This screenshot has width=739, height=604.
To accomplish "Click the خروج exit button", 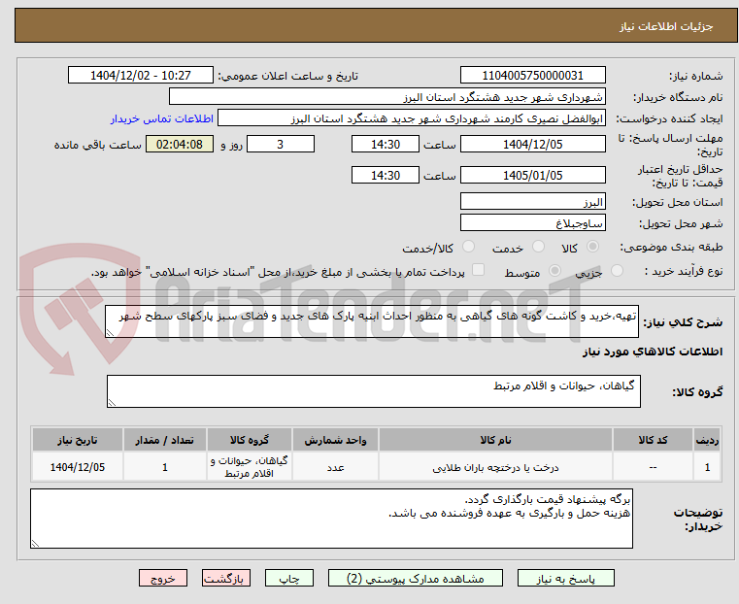I will point(163,578).
